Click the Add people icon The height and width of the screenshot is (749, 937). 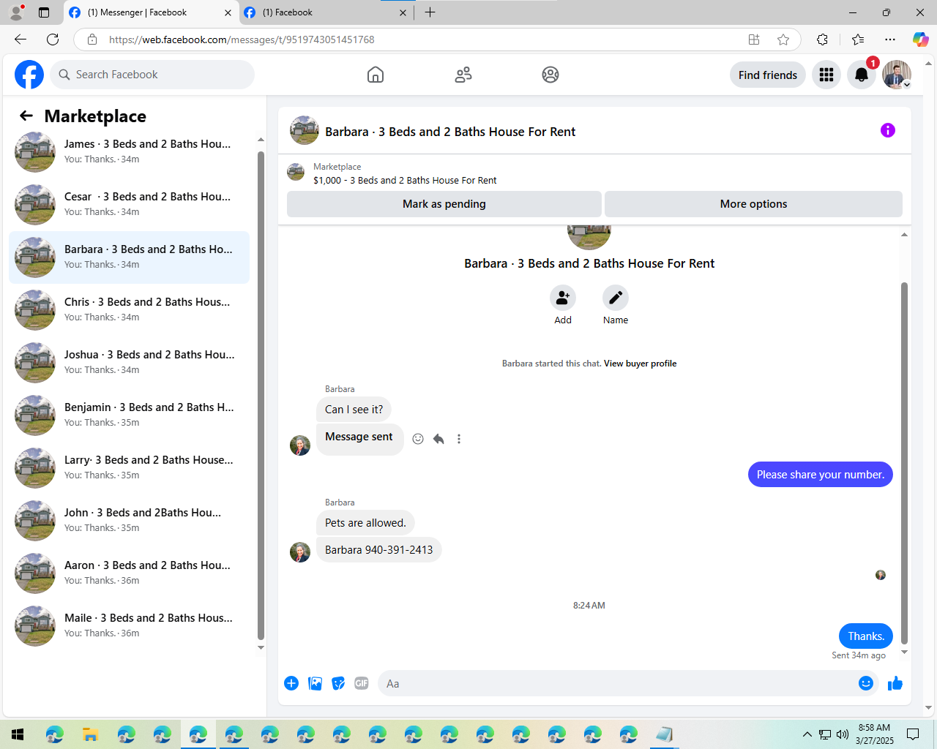(563, 298)
